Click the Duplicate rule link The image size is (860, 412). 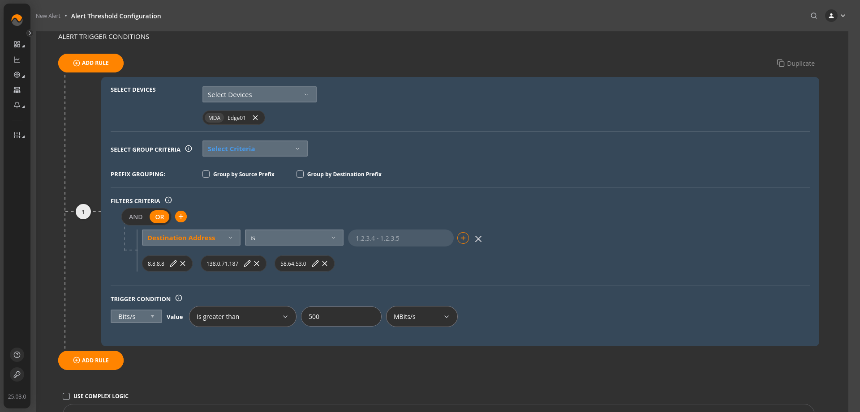[796, 64]
